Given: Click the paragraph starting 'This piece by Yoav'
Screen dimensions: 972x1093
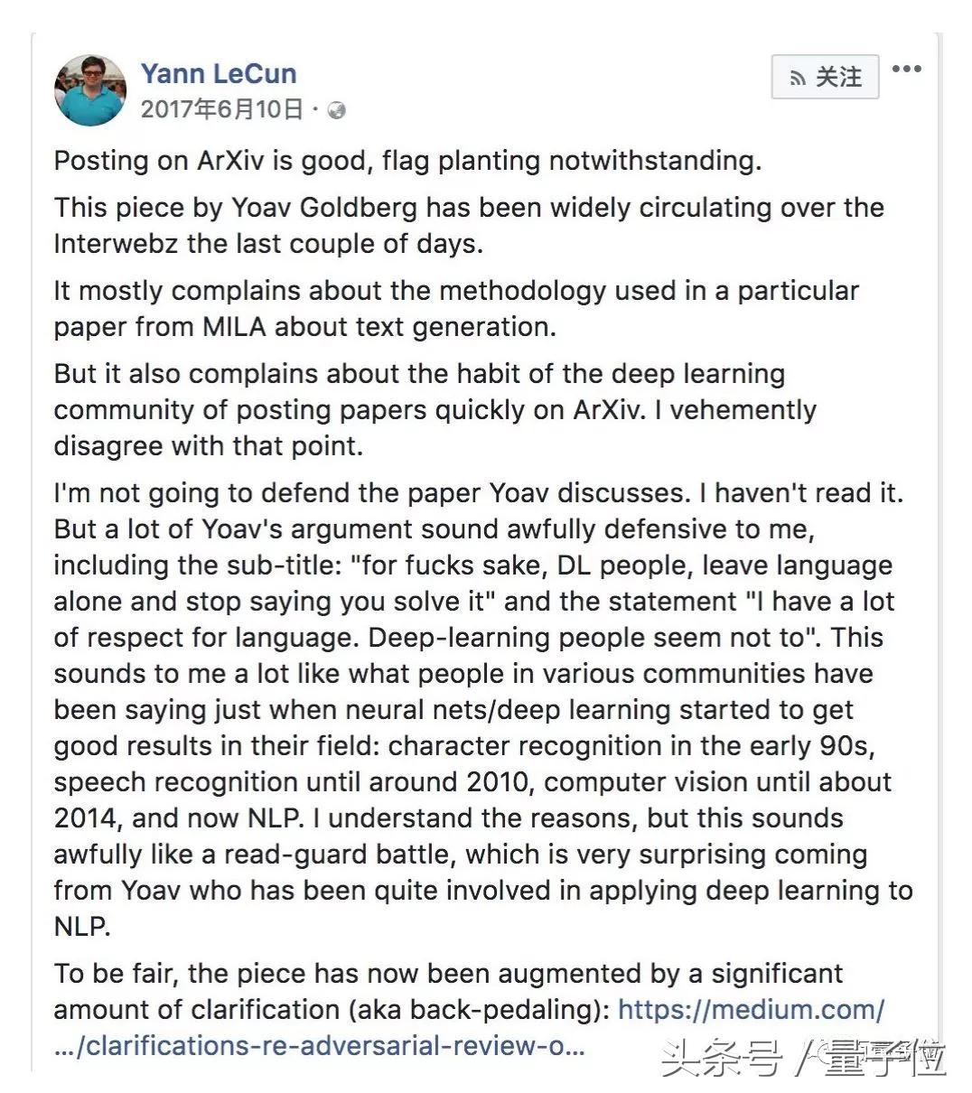Looking at the screenshot, I should 468,225.
